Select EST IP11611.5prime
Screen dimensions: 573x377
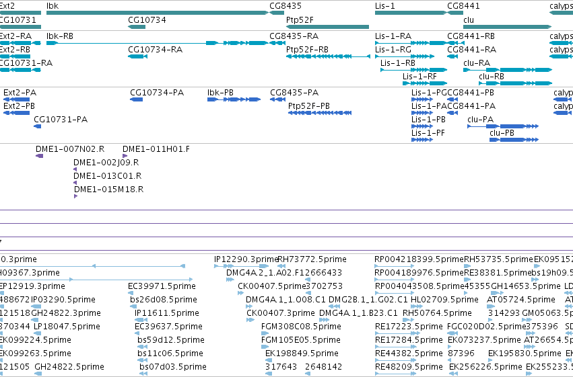pyautogui.click(x=166, y=313)
